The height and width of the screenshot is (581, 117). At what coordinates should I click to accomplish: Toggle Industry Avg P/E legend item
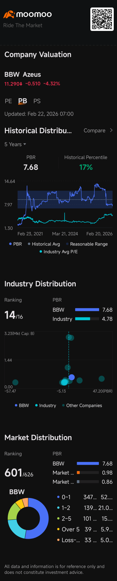click(x=58, y=252)
